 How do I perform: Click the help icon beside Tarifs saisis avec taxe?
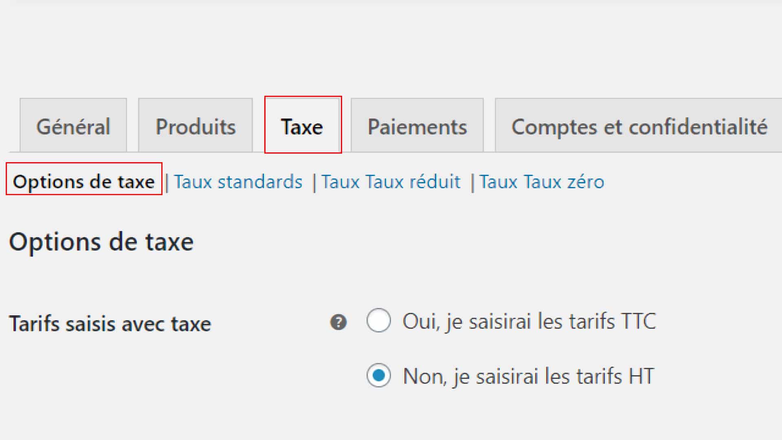(338, 322)
